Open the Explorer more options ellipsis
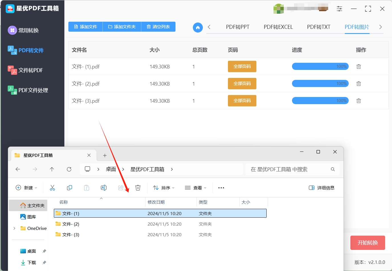Viewport: 392px width, 271px height. pyautogui.click(x=221, y=188)
